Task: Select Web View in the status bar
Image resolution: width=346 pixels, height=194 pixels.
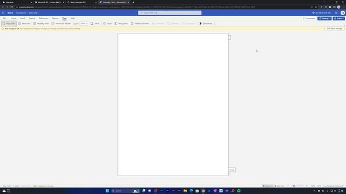Action: click(280, 186)
